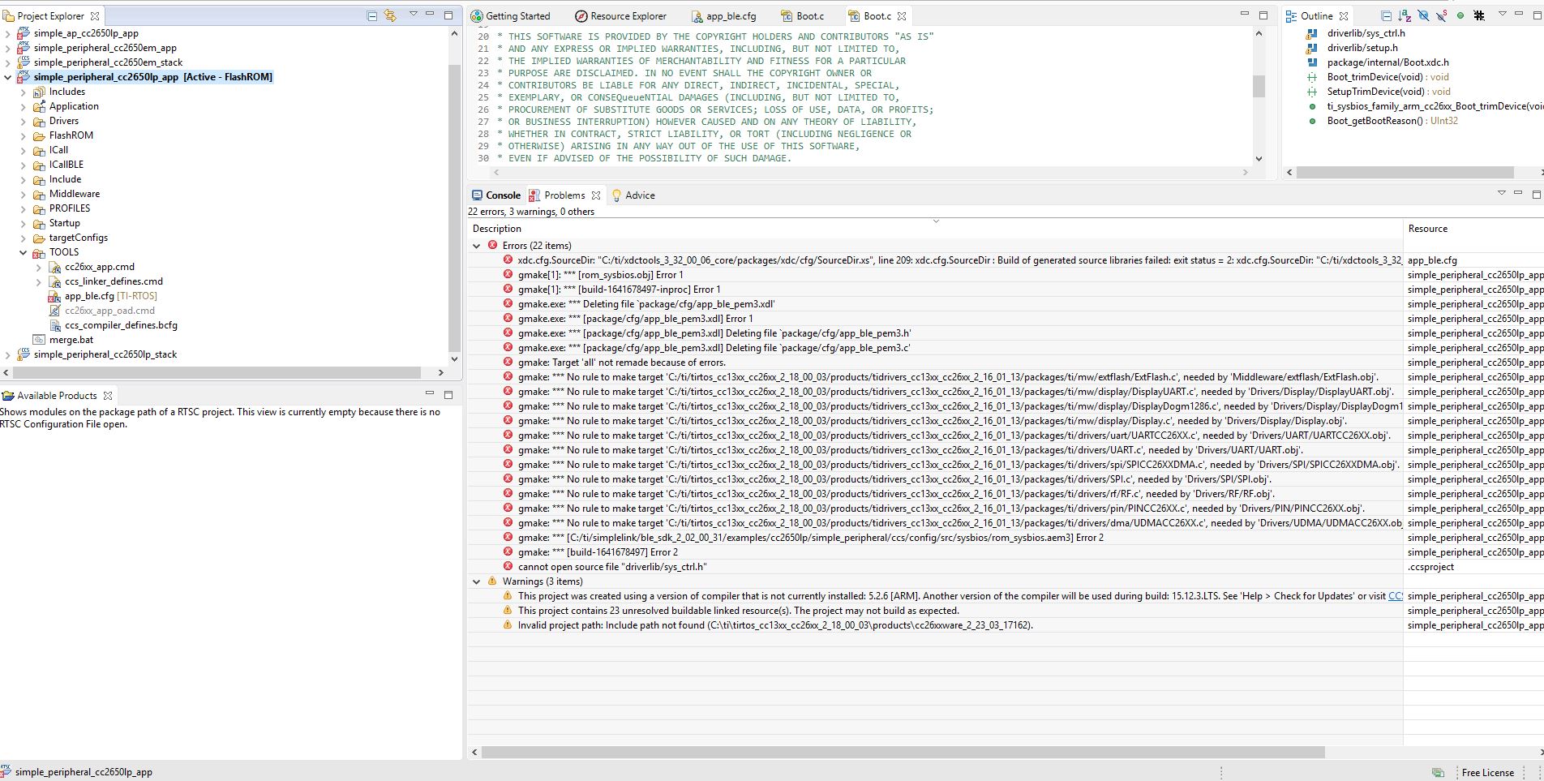Select package/internal/Boot.xdc.h include icon
1544x781 pixels.
1312,62
